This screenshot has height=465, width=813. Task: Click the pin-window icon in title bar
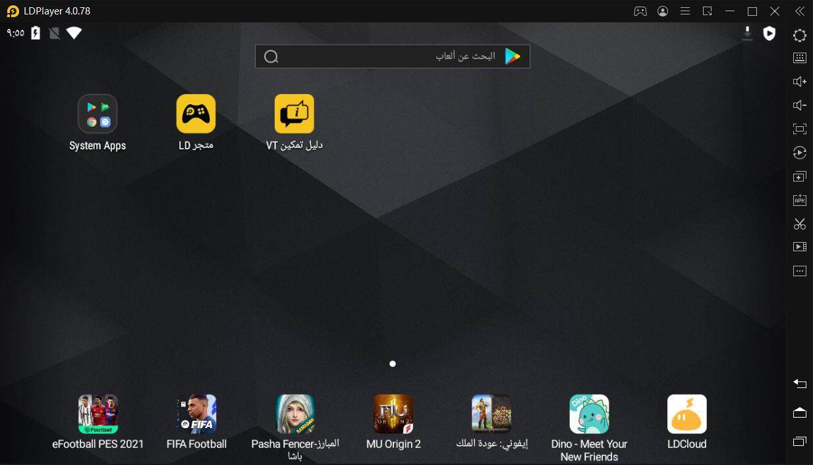708,11
